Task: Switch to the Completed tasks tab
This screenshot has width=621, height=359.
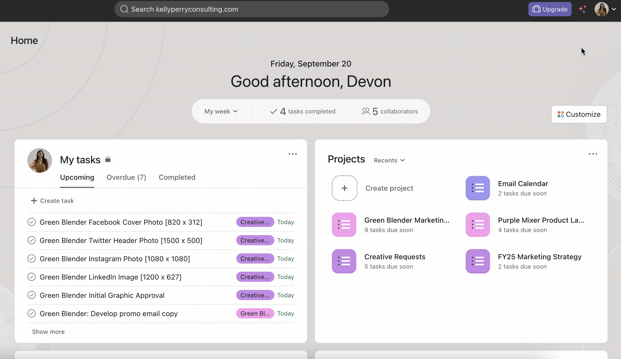Action: 177,177
